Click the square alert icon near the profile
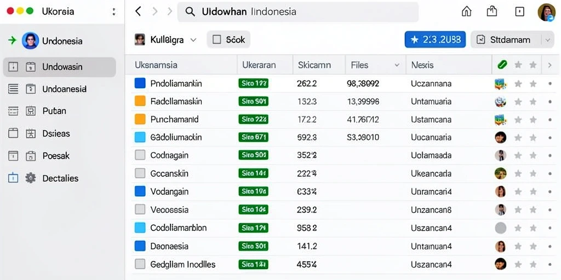The width and height of the screenshot is (561, 280). pyautogui.click(x=519, y=12)
